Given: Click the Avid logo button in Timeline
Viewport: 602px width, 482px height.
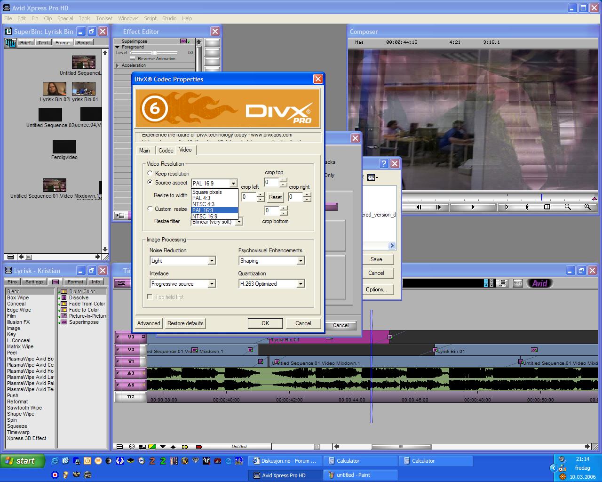Looking at the screenshot, I should [539, 283].
